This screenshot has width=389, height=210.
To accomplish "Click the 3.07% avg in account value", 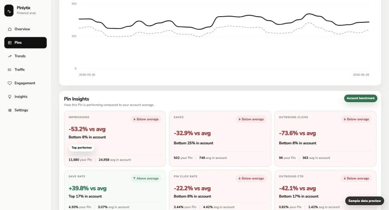I will (x=113, y=207).
